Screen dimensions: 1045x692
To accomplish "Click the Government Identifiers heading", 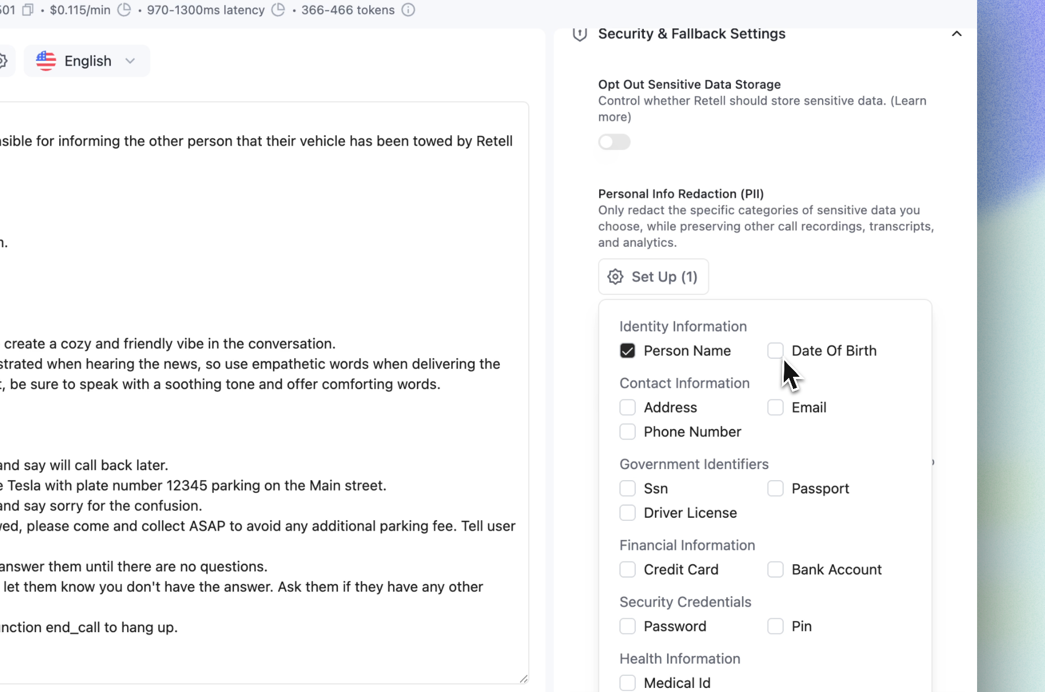I will click(694, 464).
